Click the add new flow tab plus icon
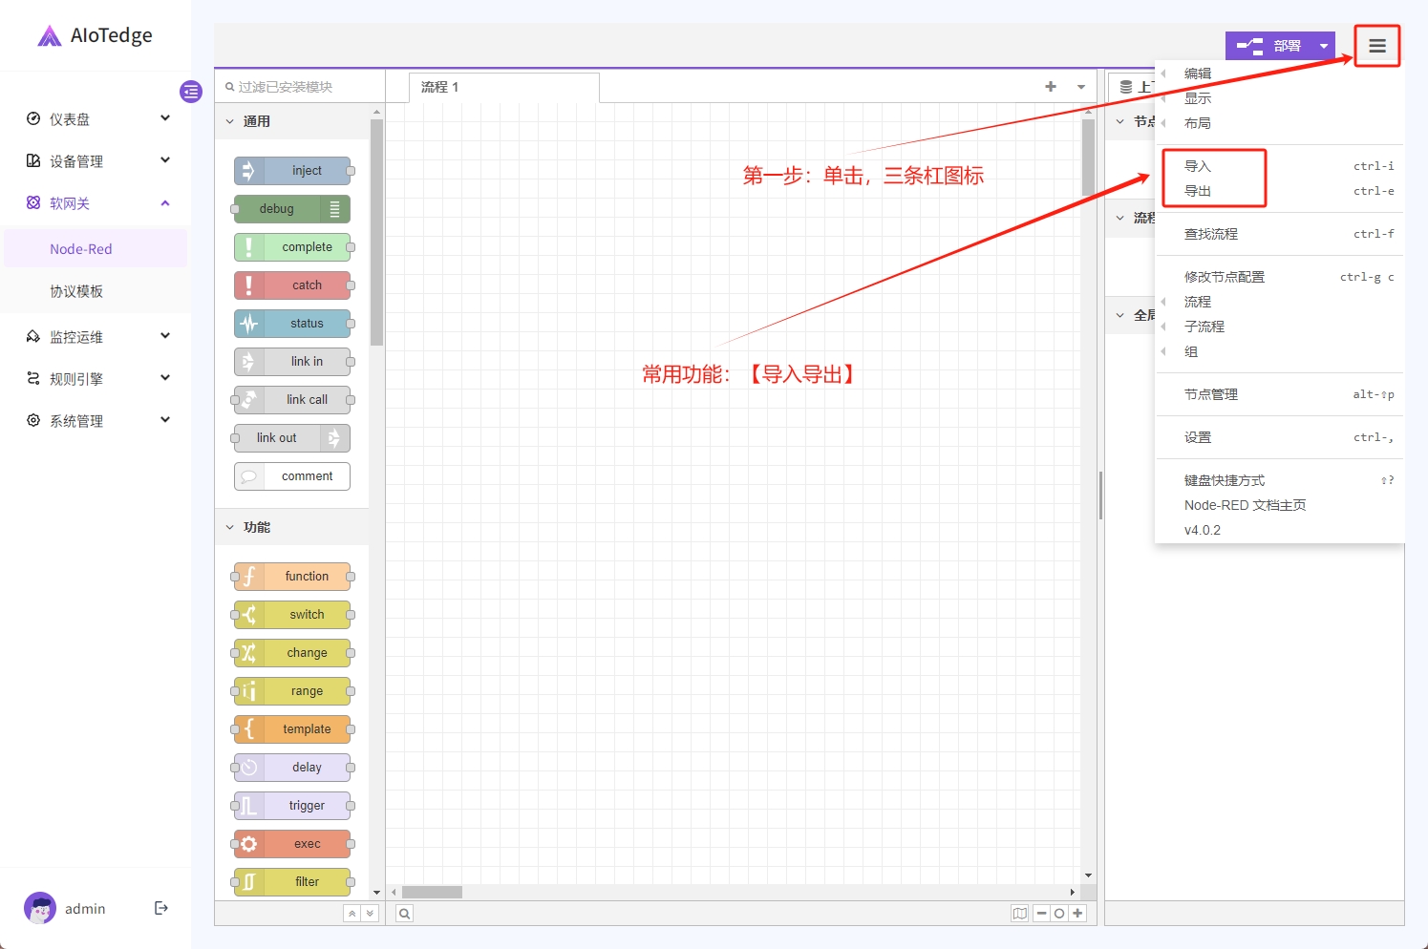Image resolution: width=1428 pixels, height=949 pixels. pos(1051,87)
